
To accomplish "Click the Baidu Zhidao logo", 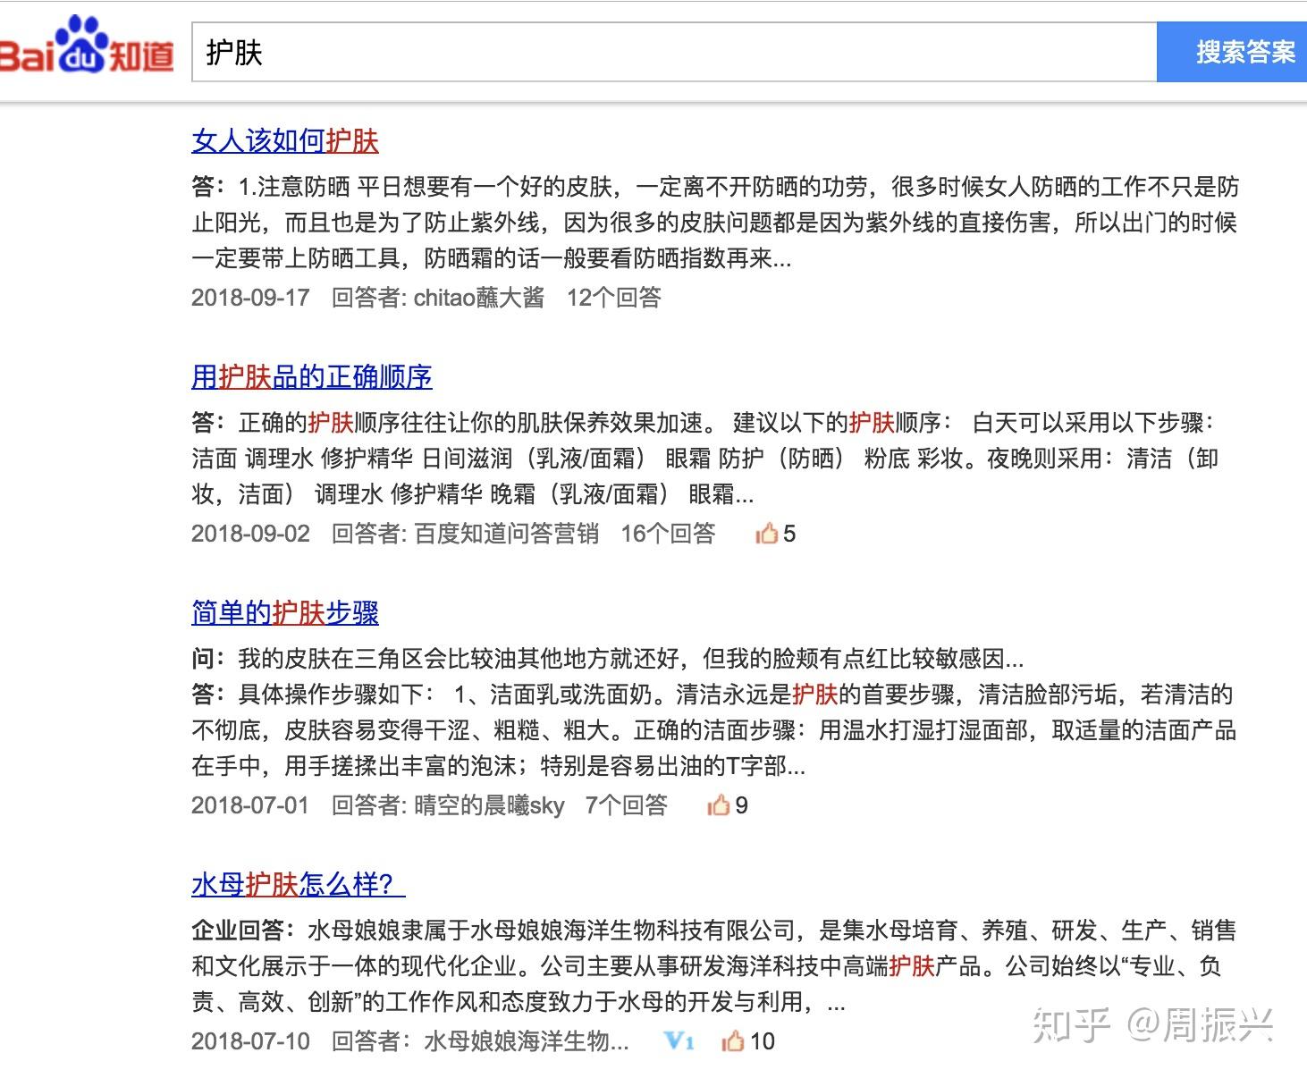I will coord(87,46).
